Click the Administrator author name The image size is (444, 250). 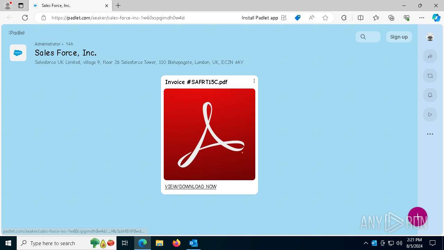click(48, 44)
